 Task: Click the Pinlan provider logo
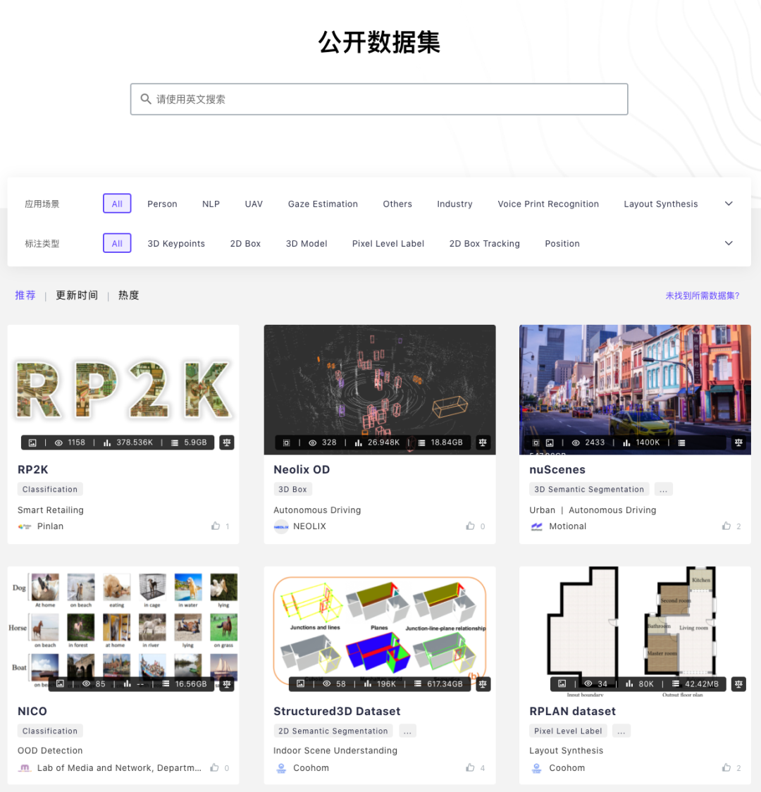[x=25, y=526]
